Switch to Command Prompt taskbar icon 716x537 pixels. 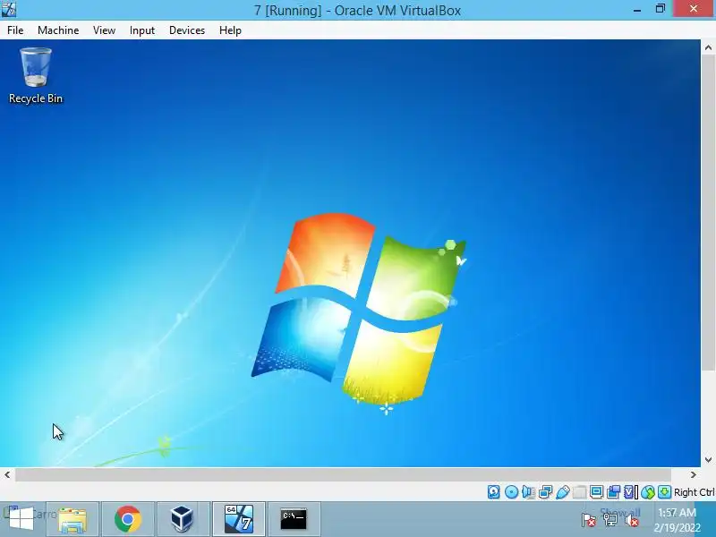294,519
